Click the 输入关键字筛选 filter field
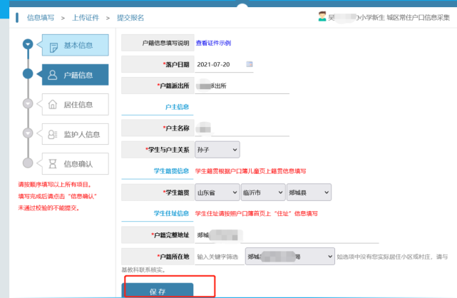The width and height of the screenshot is (457, 298). [220, 257]
